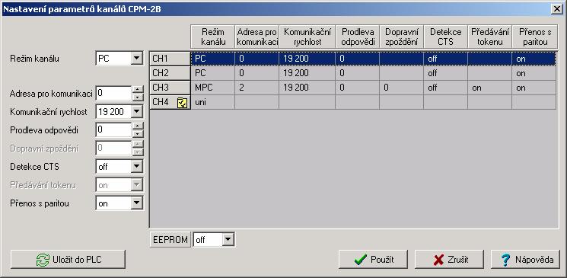Select Dopravní zpoždění 0 cell in CH3
This screenshot has height=278, width=567.
(x=401, y=88)
